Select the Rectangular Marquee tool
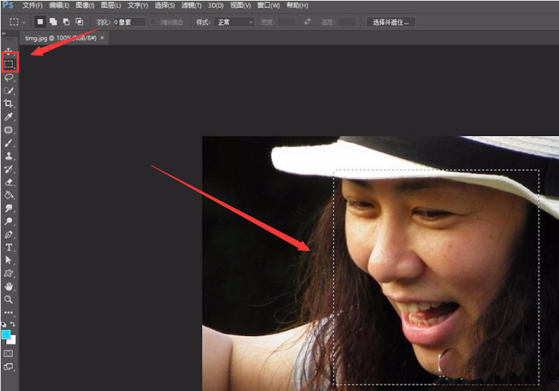The image size is (559, 391). click(9, 64)
